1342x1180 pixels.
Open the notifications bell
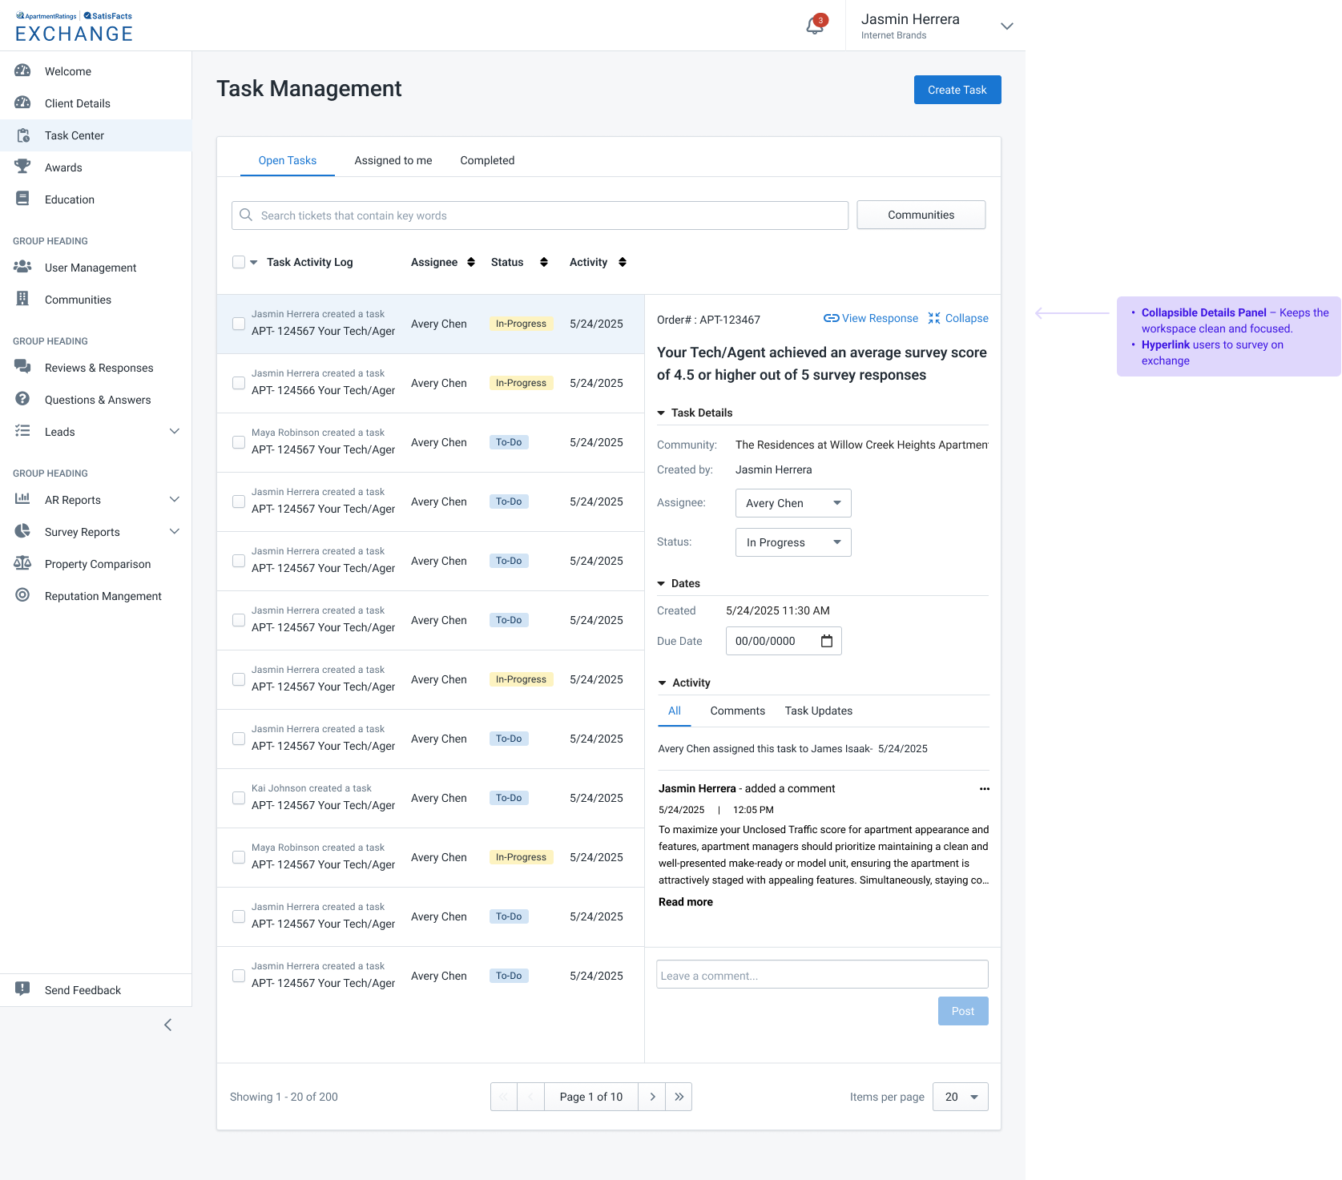(x=815, y=26)
